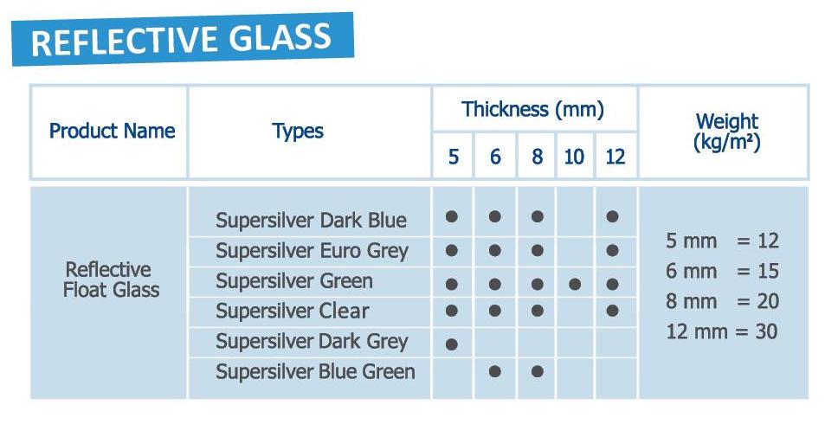Select the Types column header
Viewport: 838px width, 424px height.
click(298, 132)
